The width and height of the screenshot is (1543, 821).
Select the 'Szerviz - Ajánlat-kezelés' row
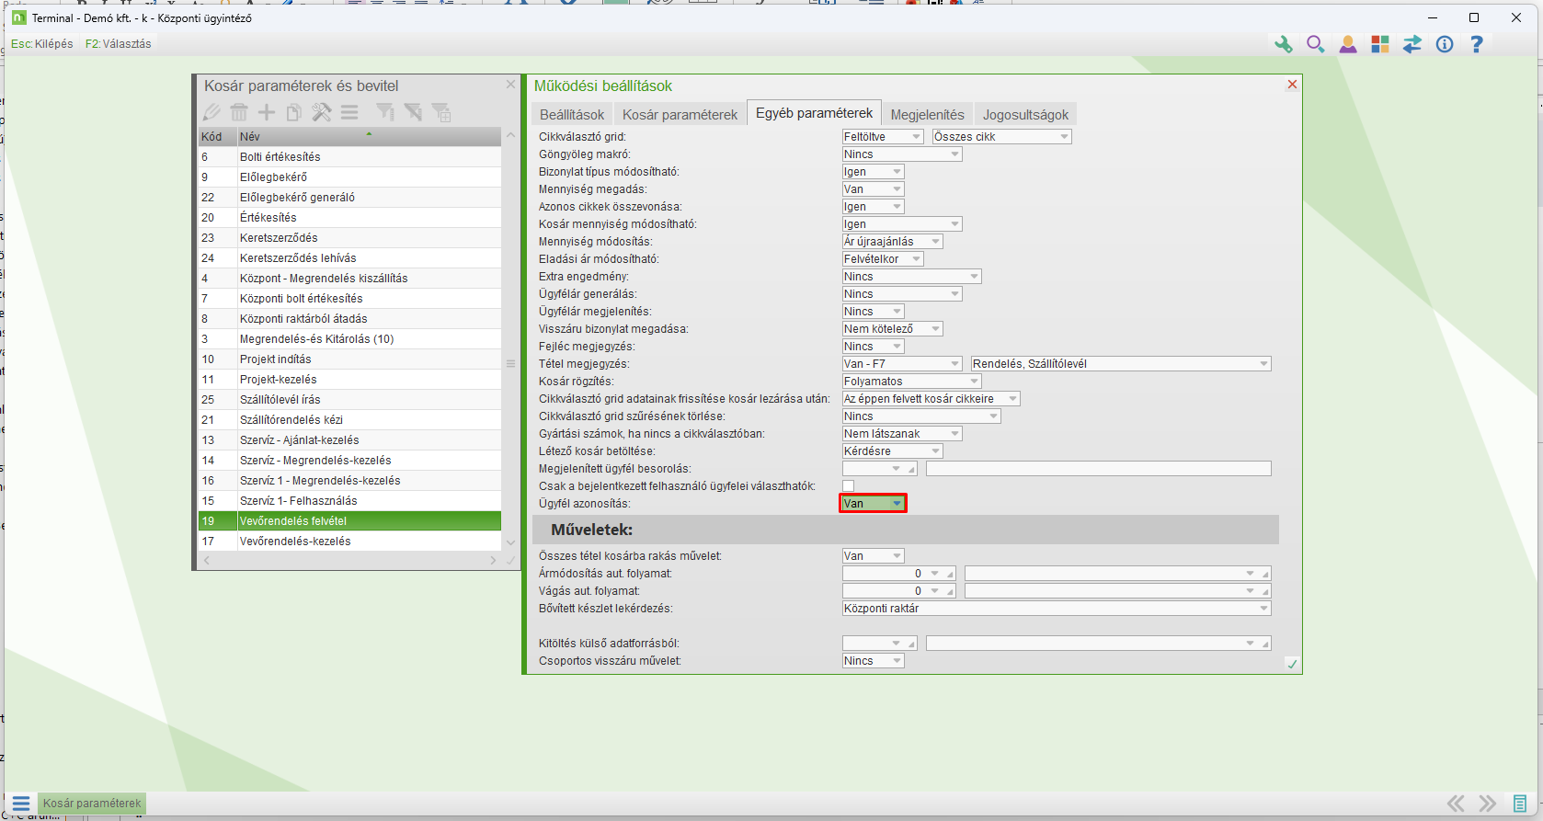(349, 440)
